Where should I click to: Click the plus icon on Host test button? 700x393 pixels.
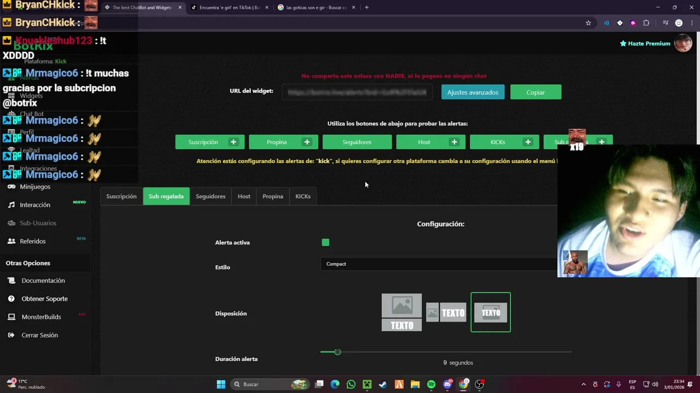coord(454,142)
